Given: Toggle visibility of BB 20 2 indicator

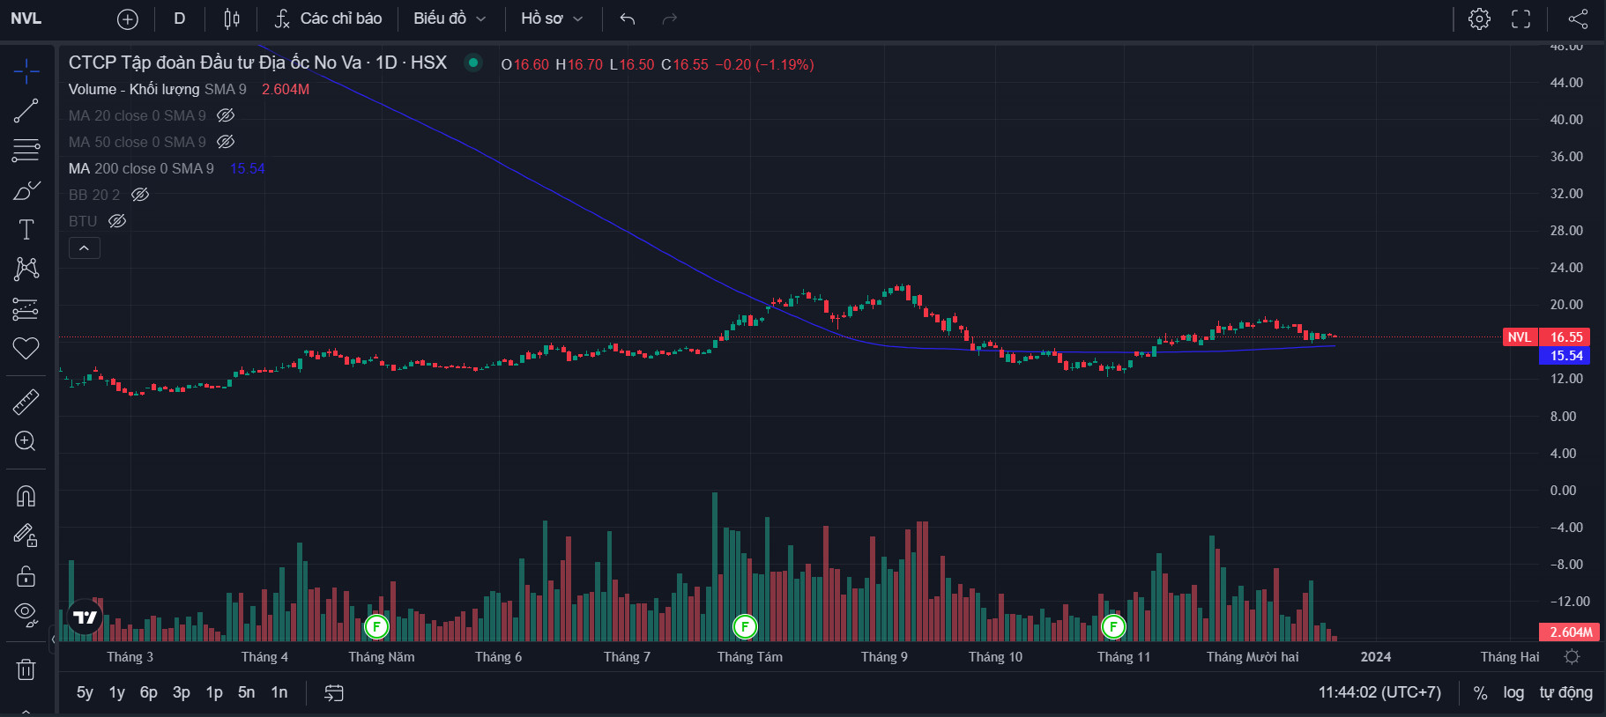Looking at the screenshot, I should (140, 195).
